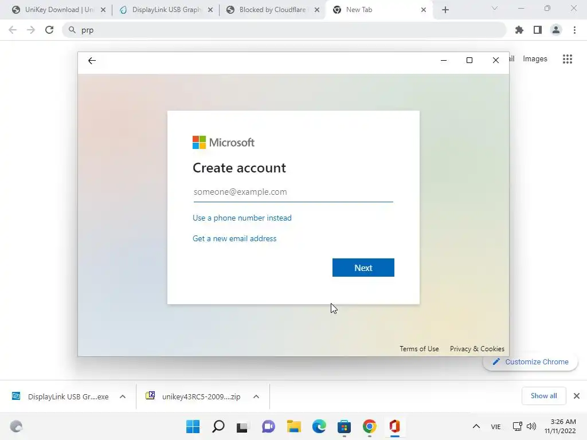Screen dimensions: 587x440
Task: Click the browser back navigation arrow
Action: (x=13, y=30)
